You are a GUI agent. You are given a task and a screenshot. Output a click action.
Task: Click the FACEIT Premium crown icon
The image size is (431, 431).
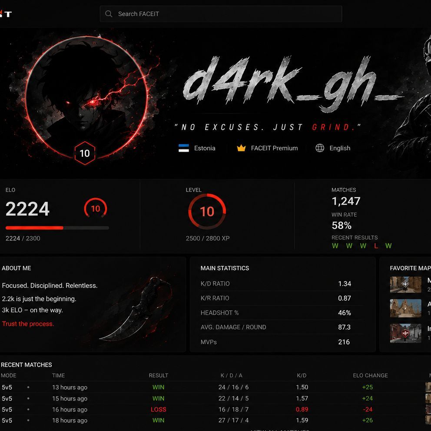241,148
